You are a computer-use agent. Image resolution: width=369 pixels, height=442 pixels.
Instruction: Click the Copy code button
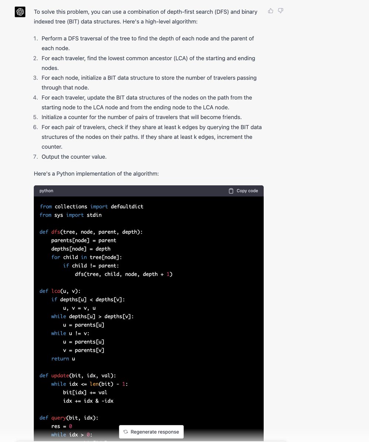tap(243, 191)
